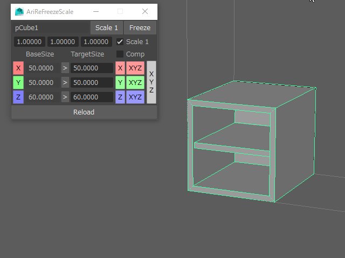Image resolution: width=345 pixels, height=258 pixels.
Task: Click the > arrow in the Z row
Action: click(65, 97)
